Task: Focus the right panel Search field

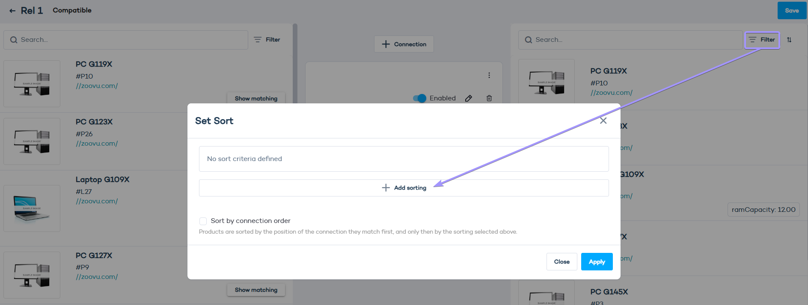Action: click(x=630, y=40)
